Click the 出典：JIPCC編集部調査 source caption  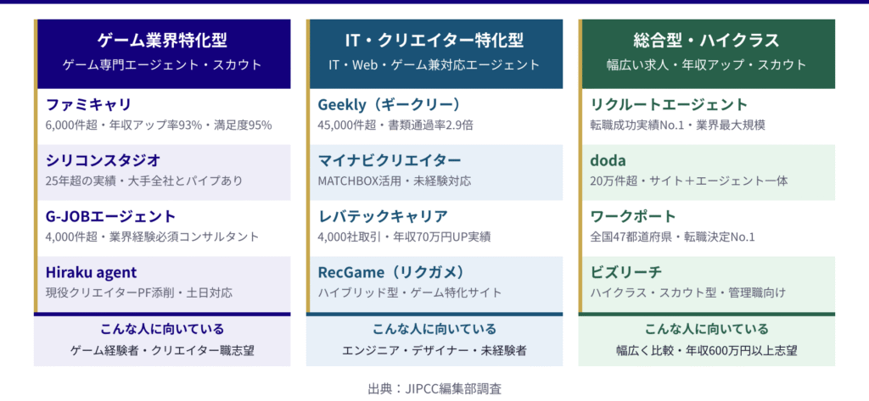434,389
